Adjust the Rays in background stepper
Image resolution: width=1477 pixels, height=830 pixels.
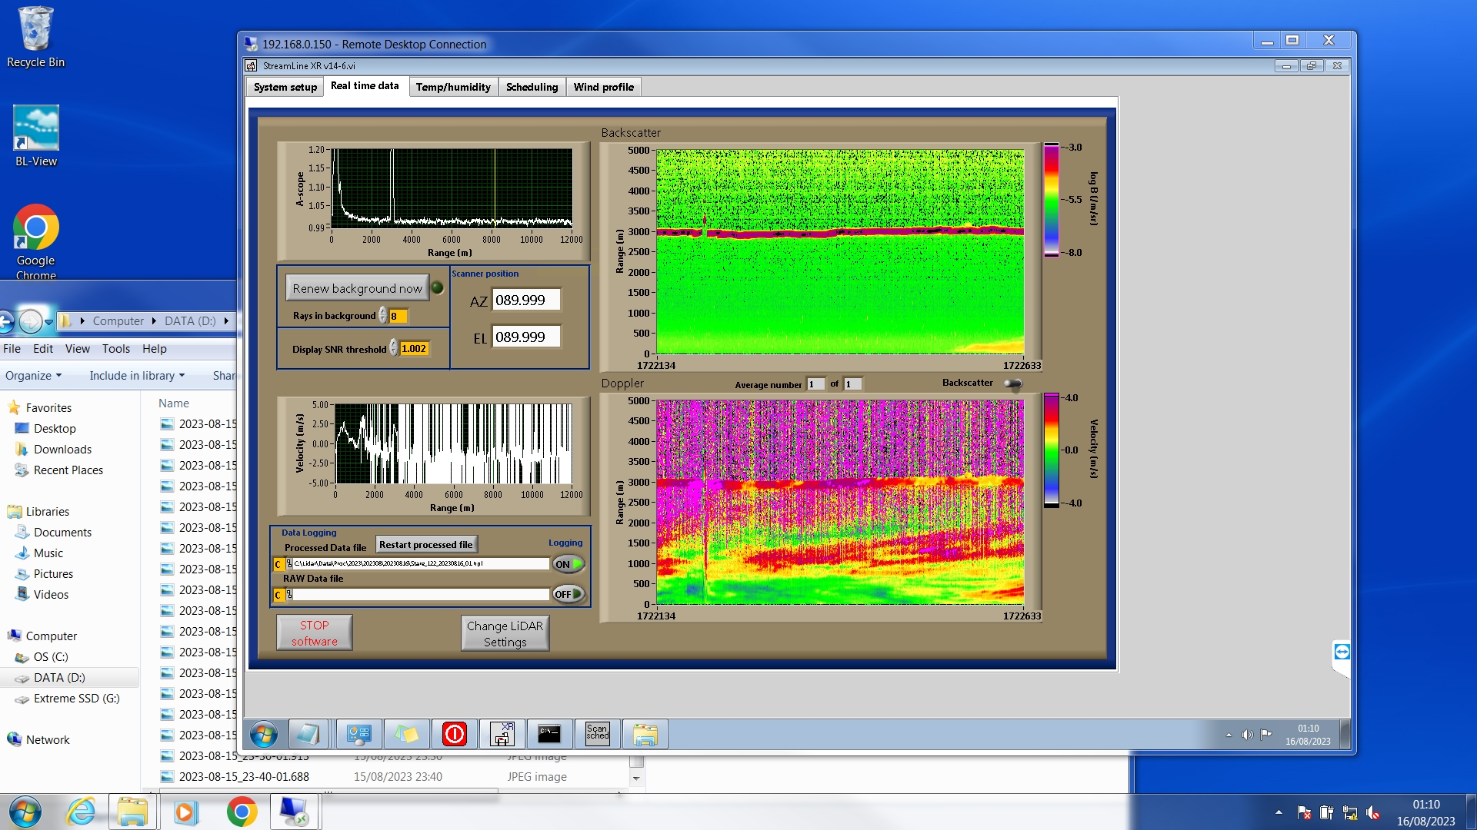[382, 316]
